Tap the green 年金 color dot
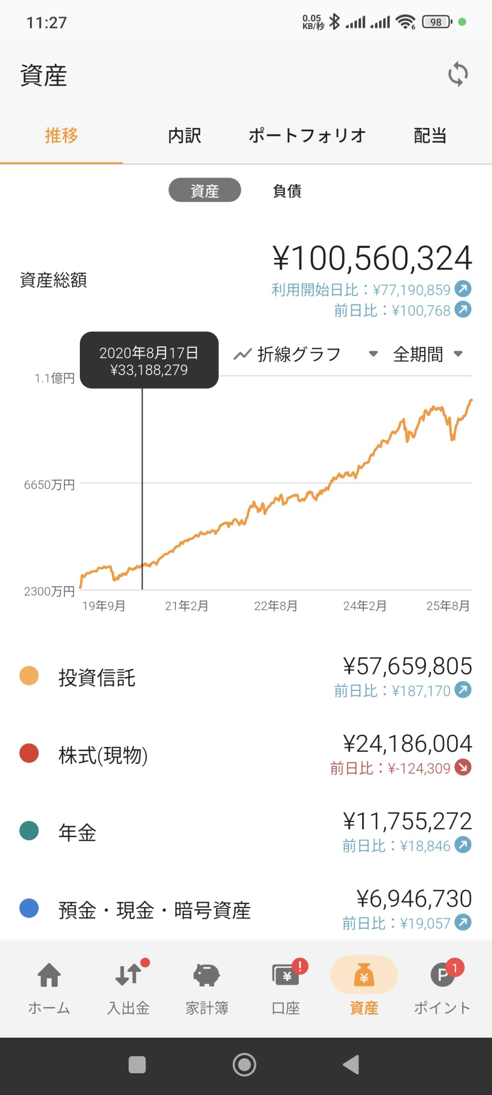 pos(29,831)
